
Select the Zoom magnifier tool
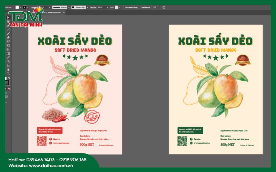coord(8,74)
